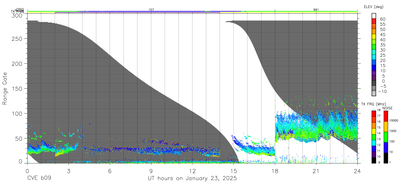Click green TX FRQ swatch between 14 and 13
Screen dimensions: 402x185
tap(374, 137)
